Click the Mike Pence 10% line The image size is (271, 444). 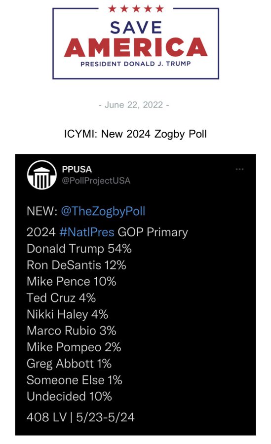72,282
